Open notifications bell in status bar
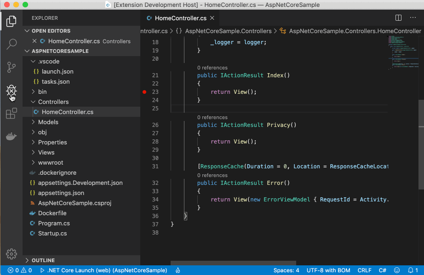 (x=413, y=270)
